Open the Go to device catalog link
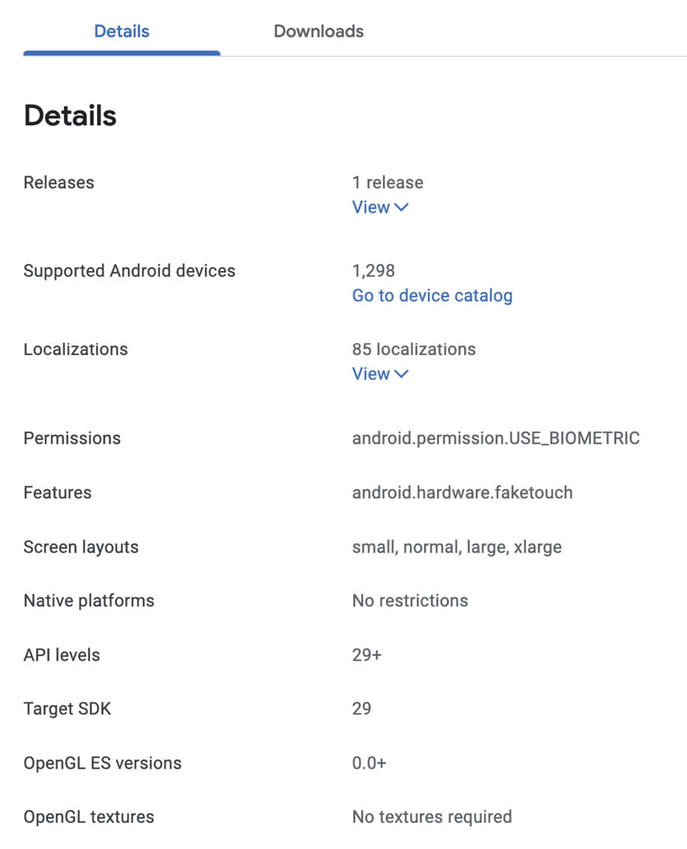687x849 pixels. pos(432,296)
